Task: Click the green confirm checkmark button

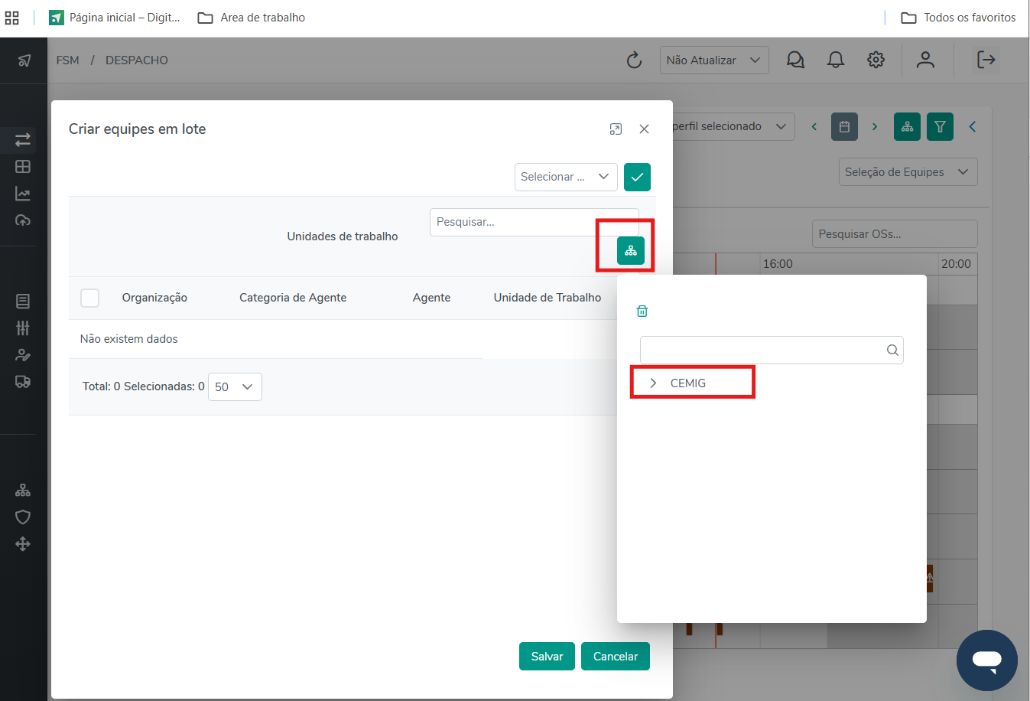Action: (x=637, y=177)
